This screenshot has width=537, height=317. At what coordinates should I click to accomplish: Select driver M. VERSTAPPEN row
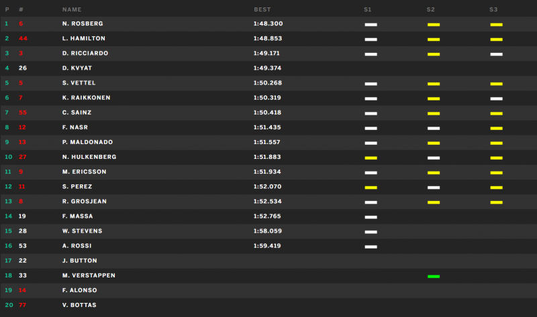click(268, 275)
